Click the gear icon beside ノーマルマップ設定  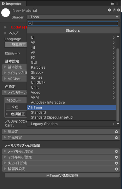116,151
